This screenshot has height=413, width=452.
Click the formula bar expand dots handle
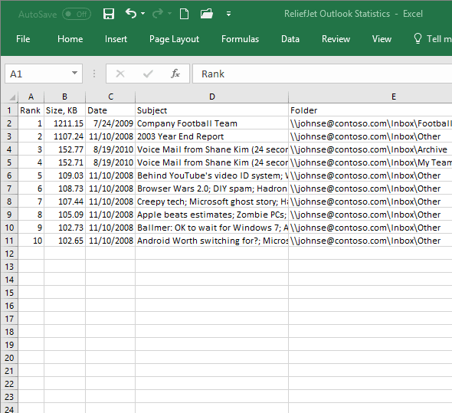94,74
